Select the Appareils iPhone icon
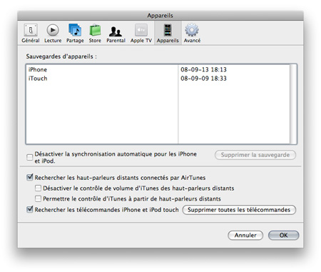Screen dimensions: 321x272 click(168, 34)
